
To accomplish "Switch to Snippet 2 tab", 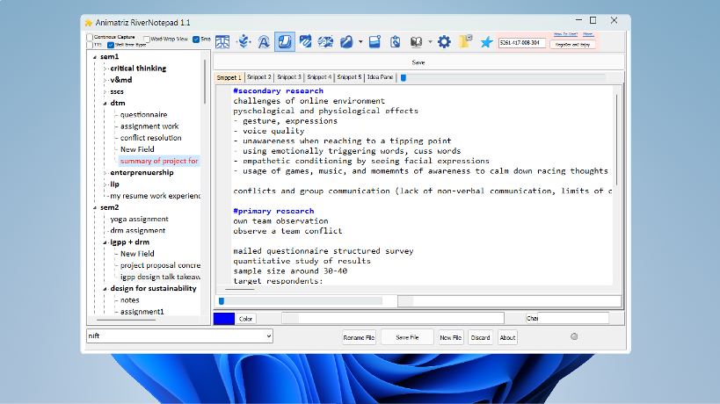I will (x=259, y=77).
